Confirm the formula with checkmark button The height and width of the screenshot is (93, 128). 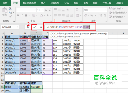pos(34,27)
